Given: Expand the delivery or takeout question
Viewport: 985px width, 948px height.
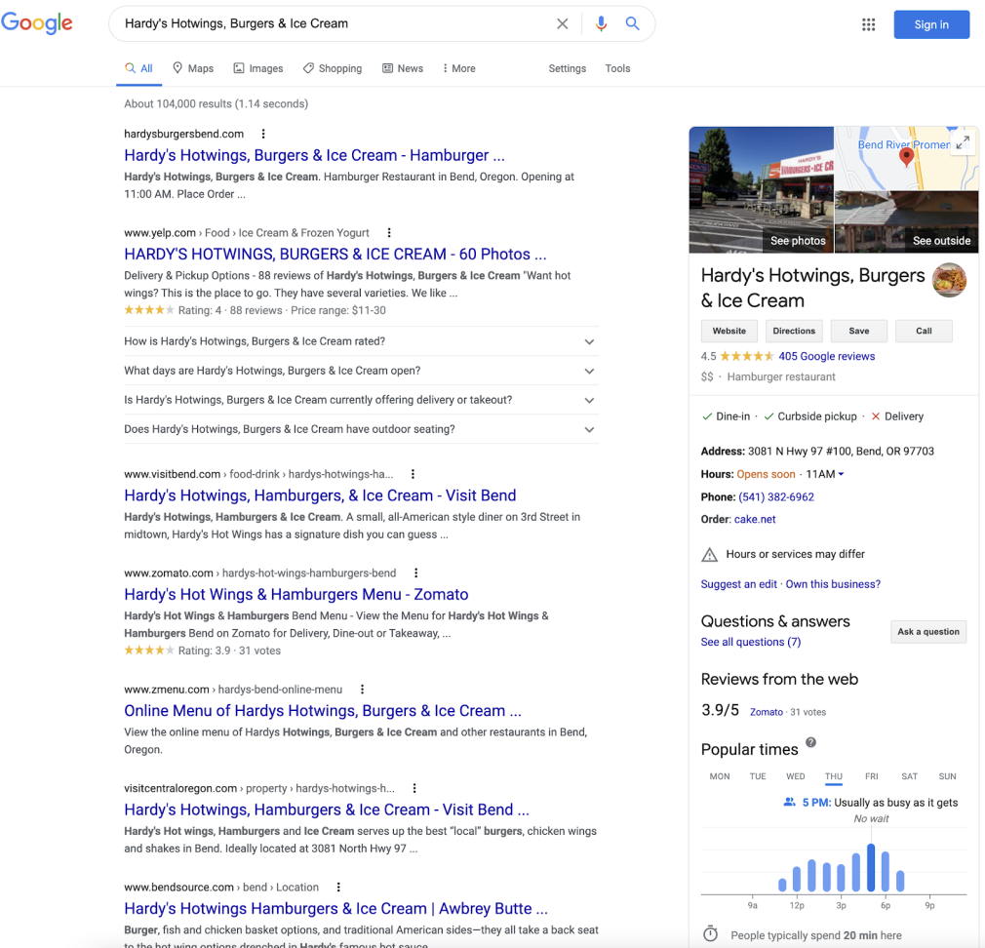Looking at the screenshot, I should [x=361, y=400].
